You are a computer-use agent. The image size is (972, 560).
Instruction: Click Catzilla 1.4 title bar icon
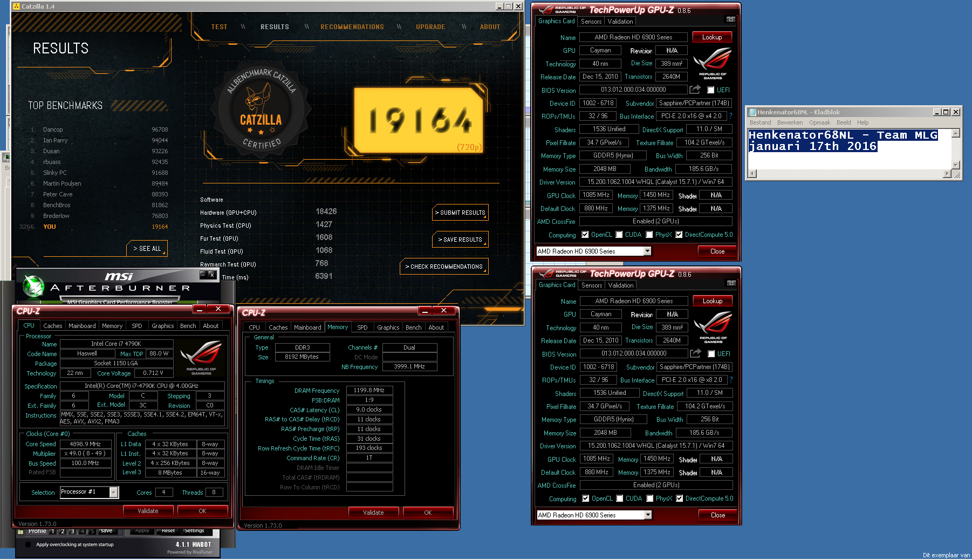coord(16,6)
